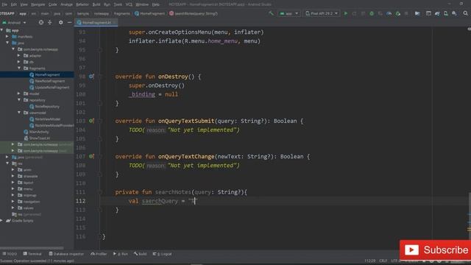Open the Terminal tool window

(32, 254)
